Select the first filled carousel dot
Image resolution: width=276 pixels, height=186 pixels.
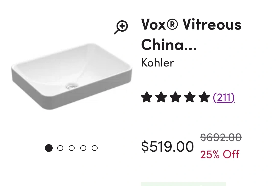coord(49,148)
